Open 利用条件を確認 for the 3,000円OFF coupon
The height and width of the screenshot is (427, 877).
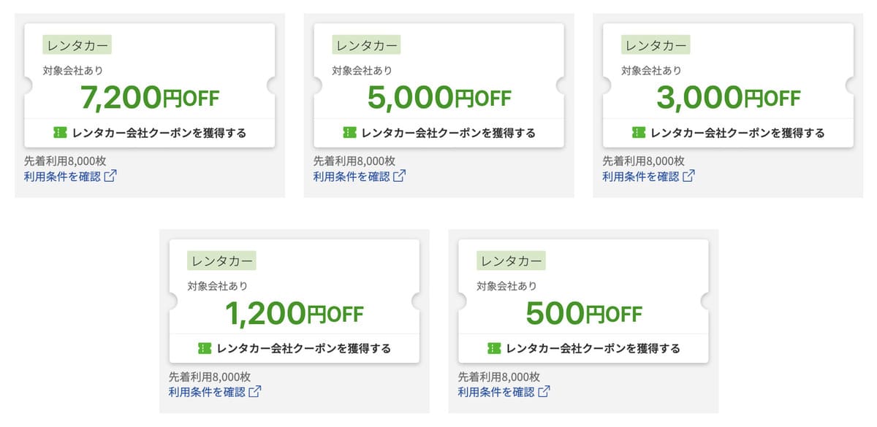click(641, 177)
